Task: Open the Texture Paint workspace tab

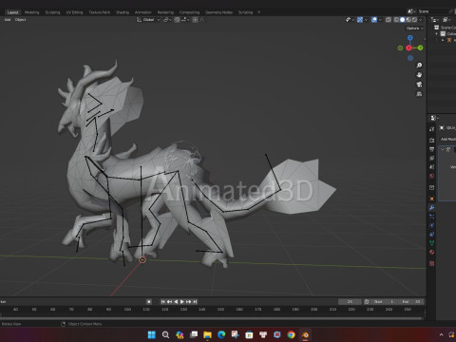Action: coord(99,12)
